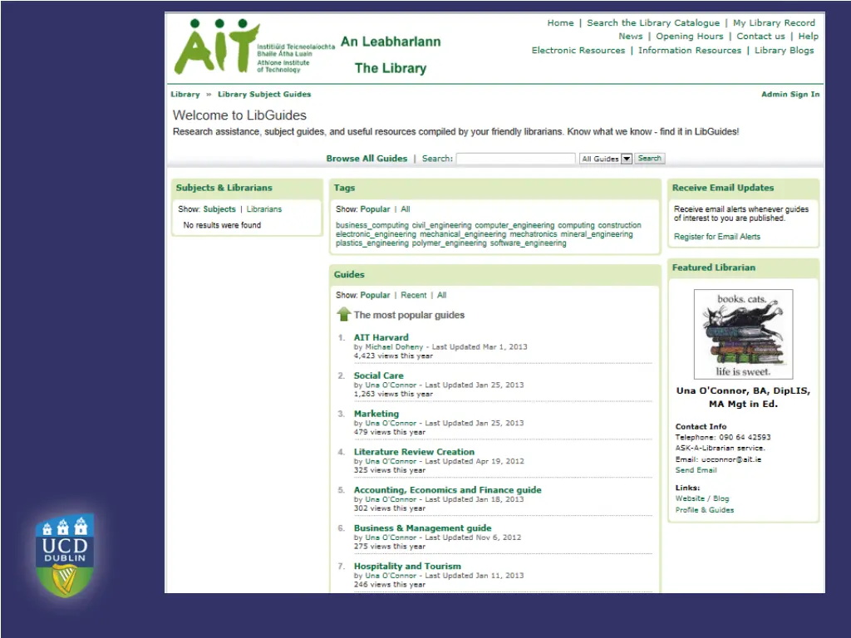The height and width of the screenshot is (638, 851).
Task: Click the Library breadcrumb link
Action: click(185, 95)
